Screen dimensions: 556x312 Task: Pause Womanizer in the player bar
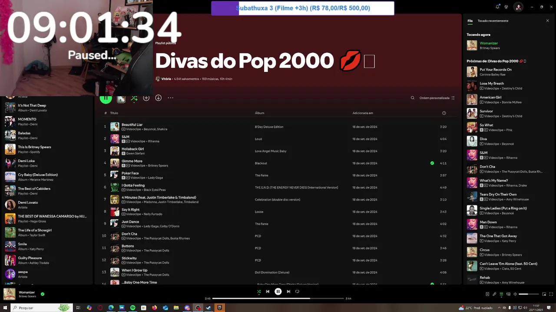coord(278,292)
